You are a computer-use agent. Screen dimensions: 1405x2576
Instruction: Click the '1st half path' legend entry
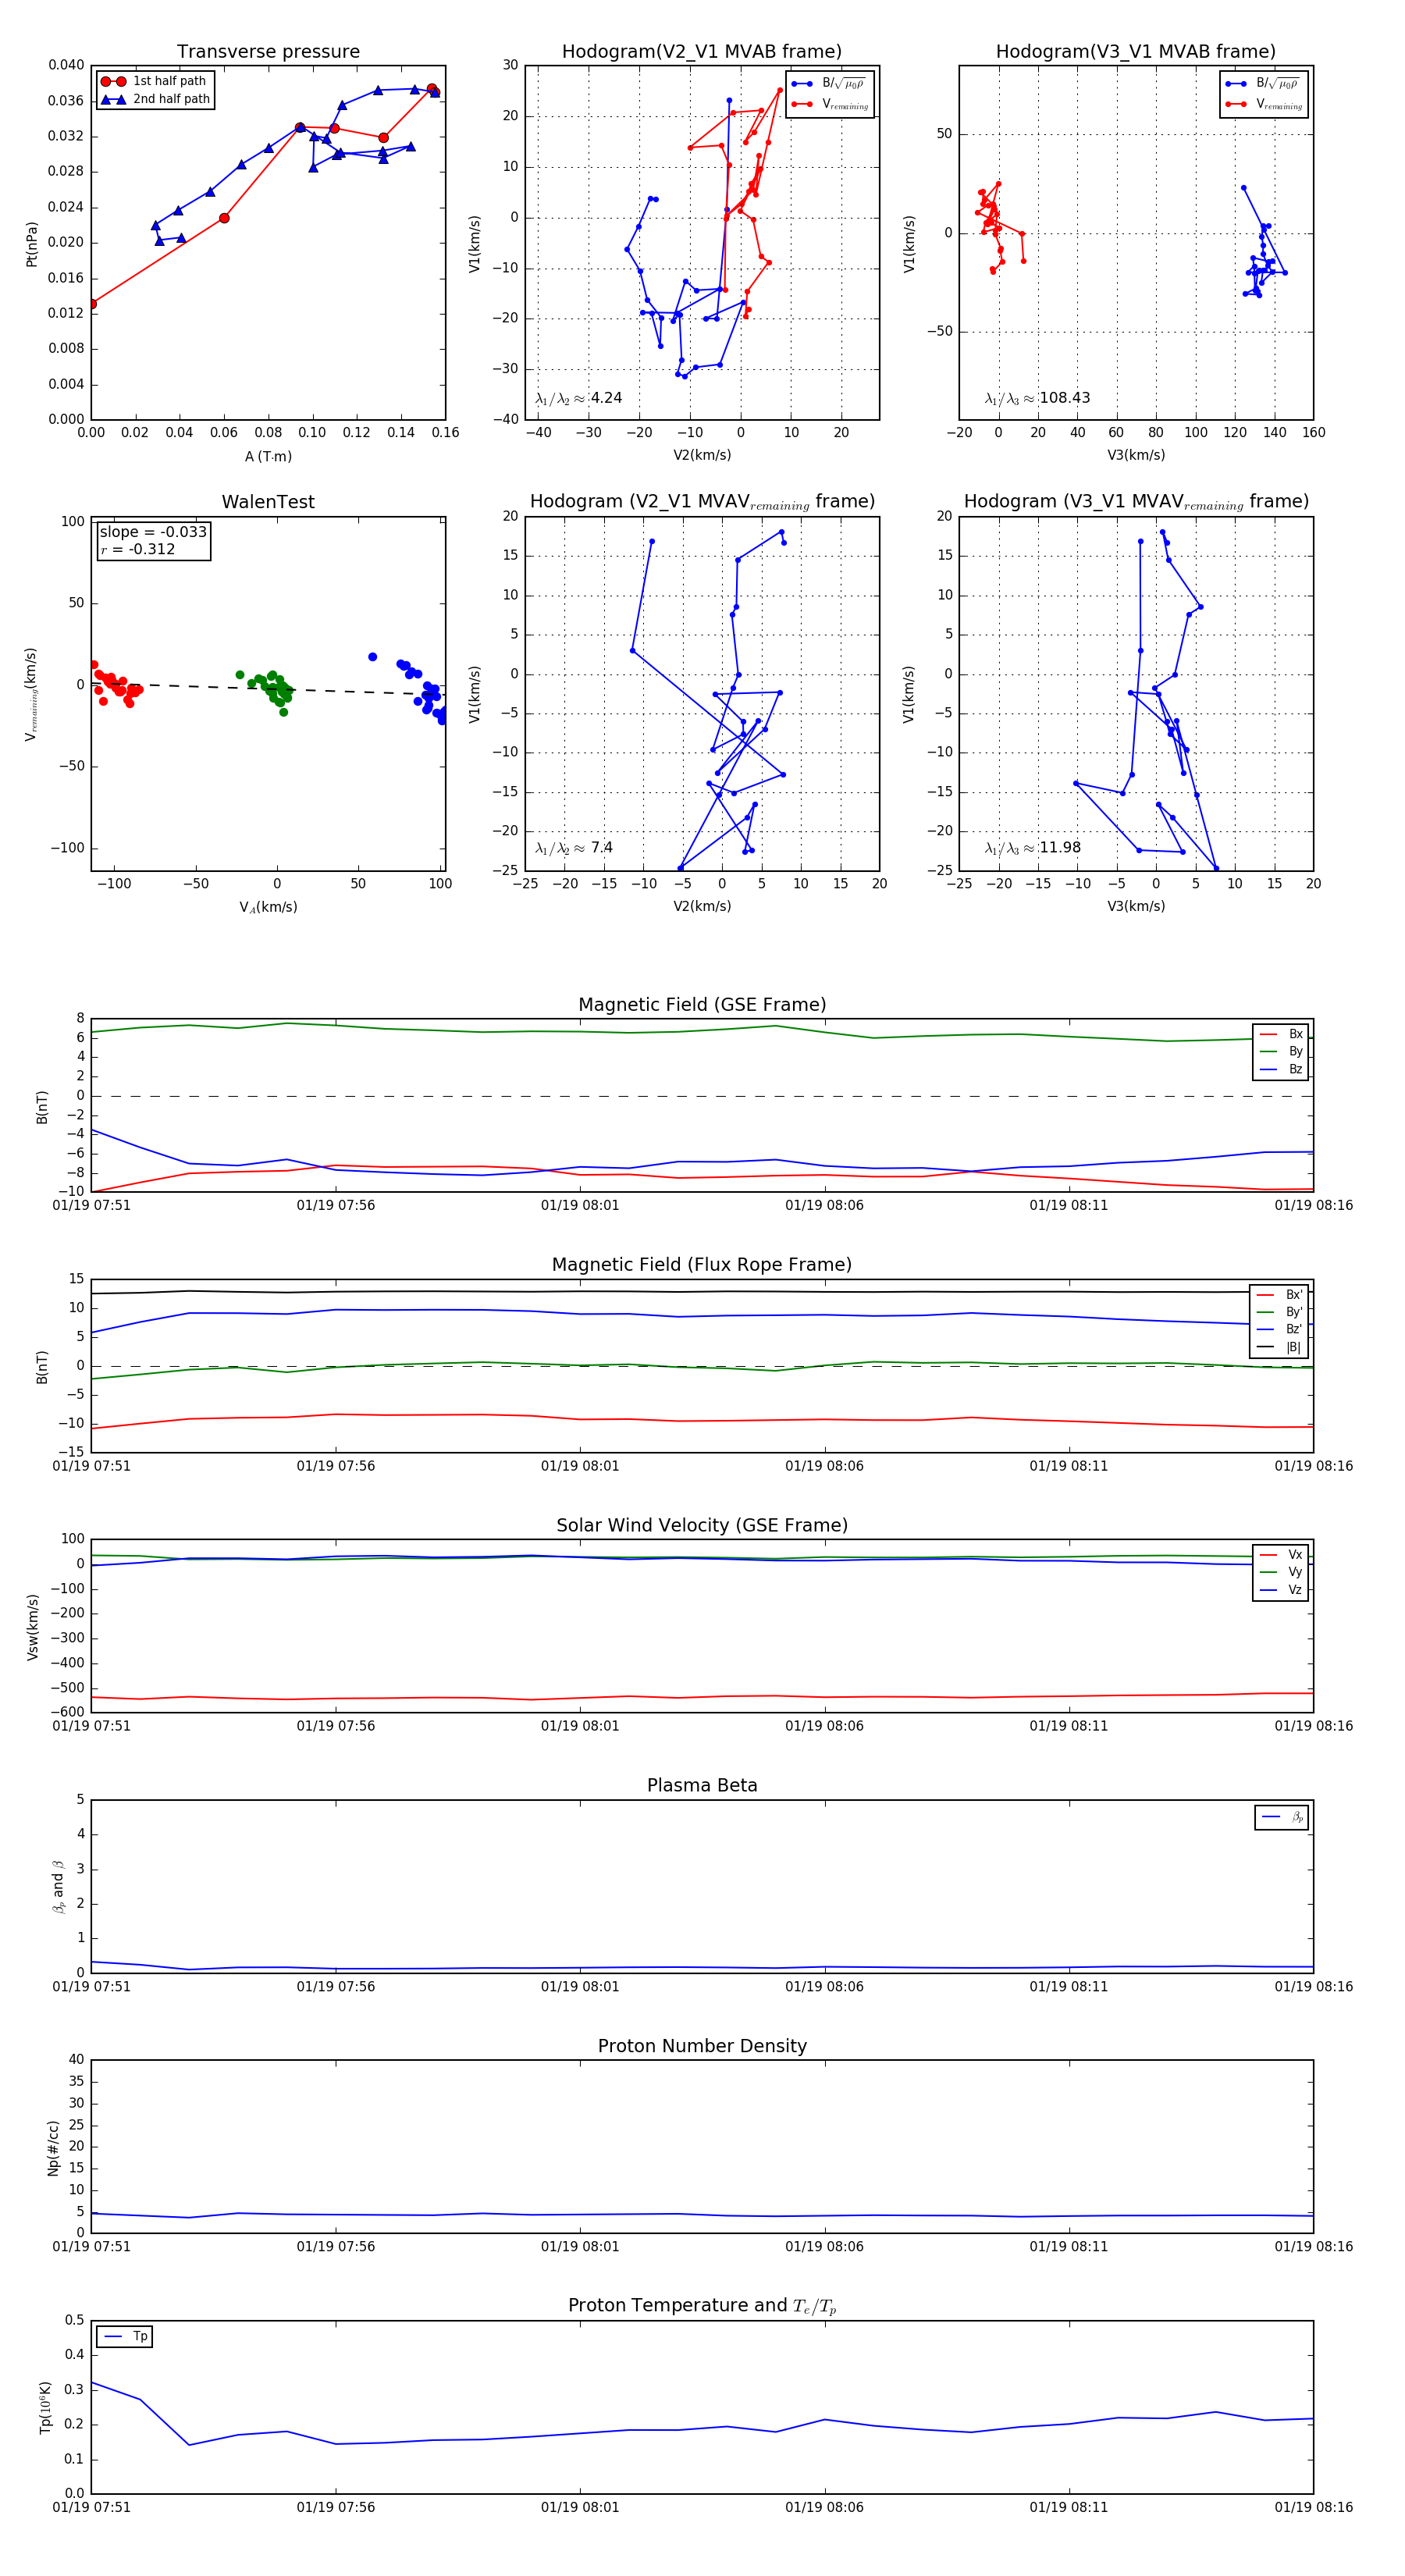tap(154, 81)
